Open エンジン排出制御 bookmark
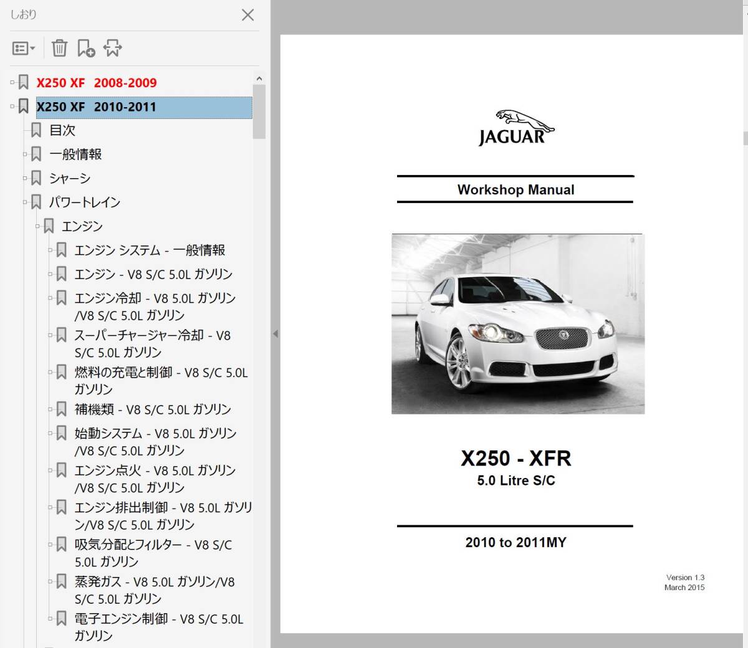Screen dimensions: 748x648 (163, 516)
